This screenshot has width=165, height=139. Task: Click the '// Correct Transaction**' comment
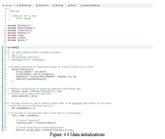[x=28, y=120]
